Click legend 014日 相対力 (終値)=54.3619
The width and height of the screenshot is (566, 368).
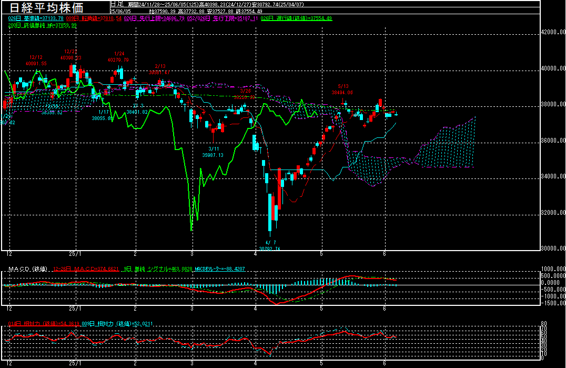coord(43,324)
